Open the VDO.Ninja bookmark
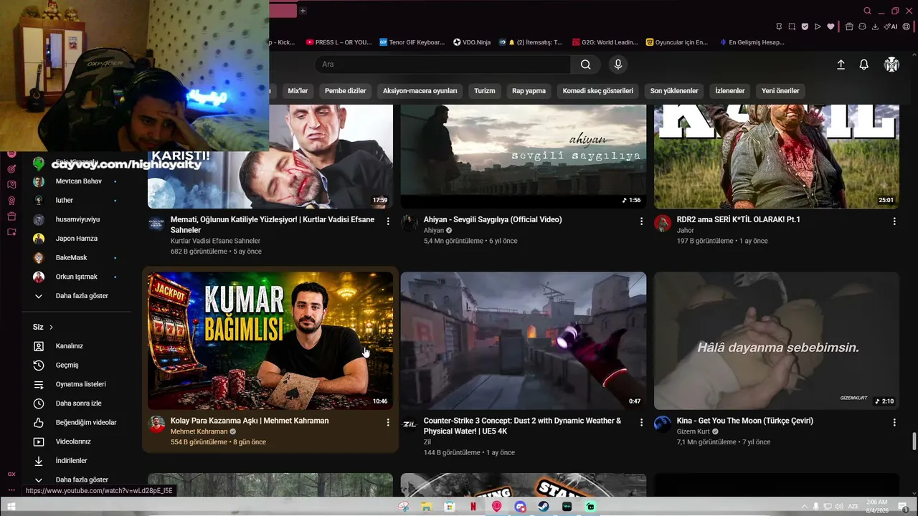918x516 pixels. (472, 42)
